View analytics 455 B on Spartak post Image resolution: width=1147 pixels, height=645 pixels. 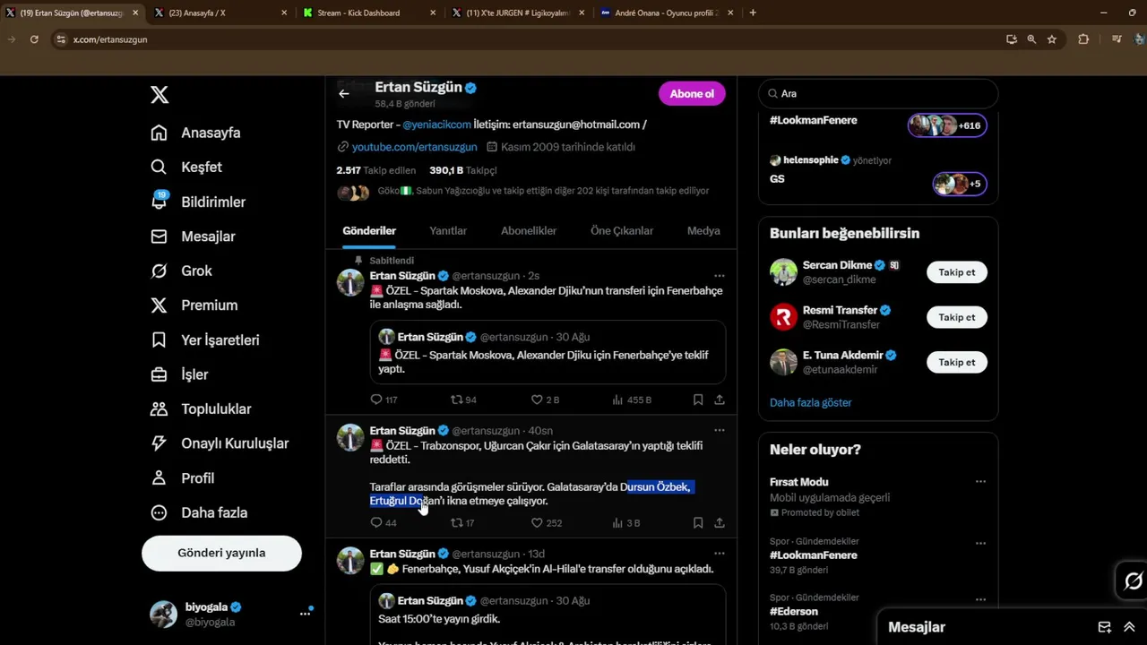(x=631, y=400)
